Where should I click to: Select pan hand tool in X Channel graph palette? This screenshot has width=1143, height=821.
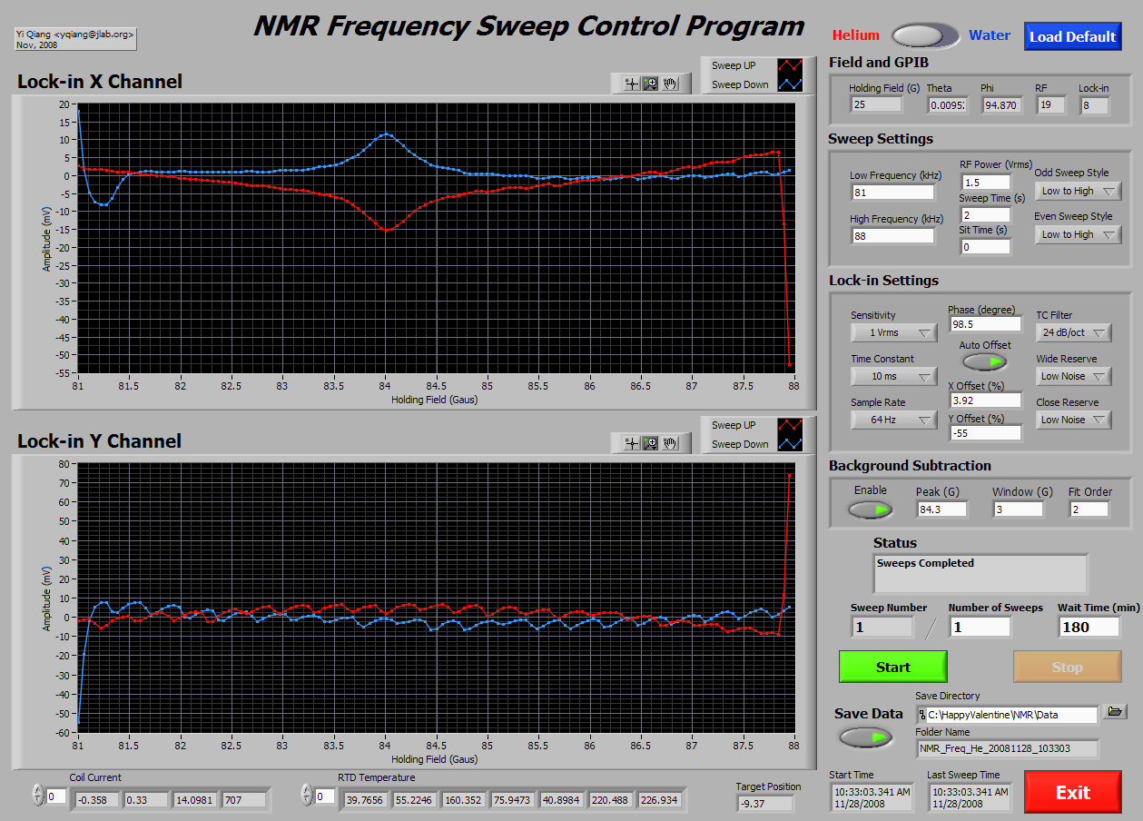tap(671, 84)
